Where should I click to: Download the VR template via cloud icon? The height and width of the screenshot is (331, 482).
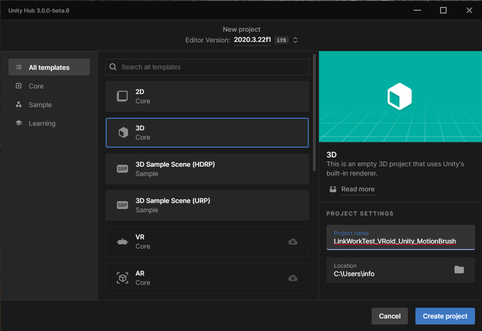[293, 242]
